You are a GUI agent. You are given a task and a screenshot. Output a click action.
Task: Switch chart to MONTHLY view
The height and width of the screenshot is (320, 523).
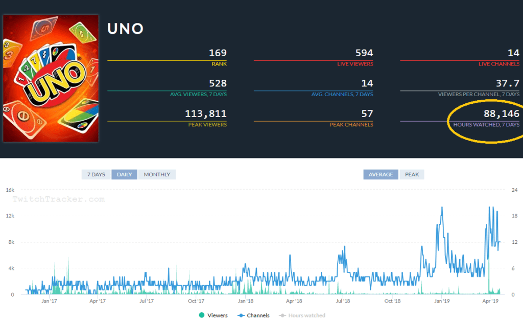point(157,174)
